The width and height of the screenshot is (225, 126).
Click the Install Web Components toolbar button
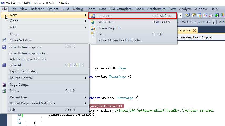click(194, 22)
